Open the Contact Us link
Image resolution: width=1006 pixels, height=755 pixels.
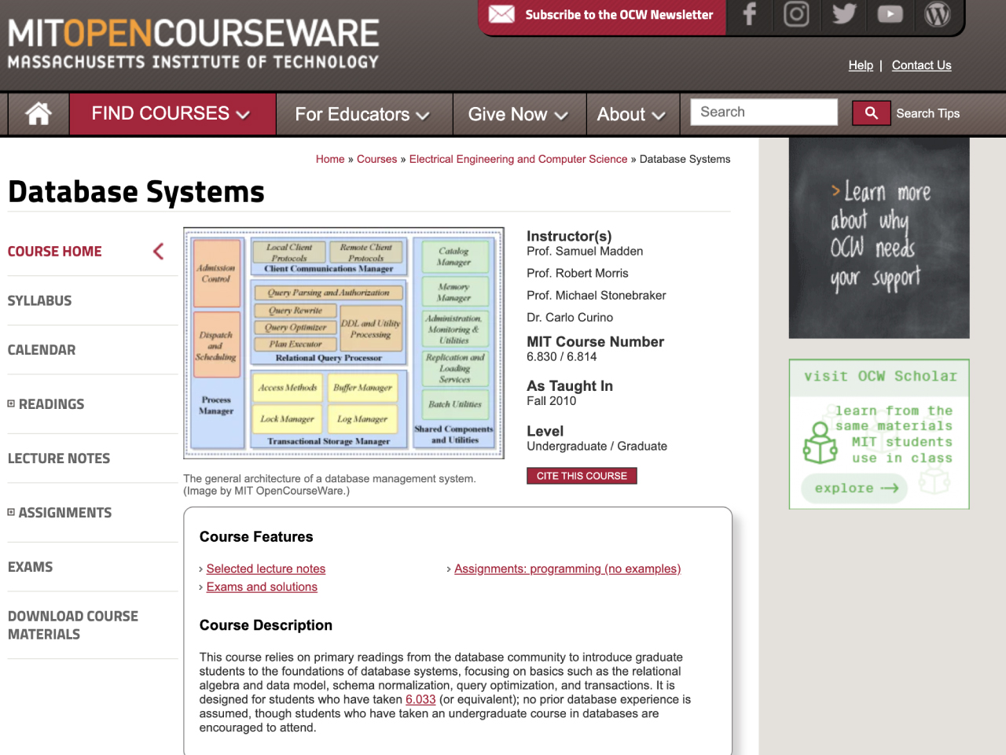click(x=921, y=65)
